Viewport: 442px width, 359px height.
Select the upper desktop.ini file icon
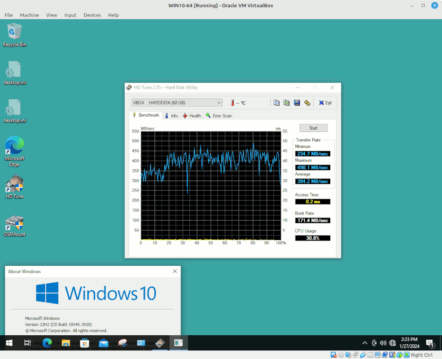pyautogui.click(x=14, y=73)
